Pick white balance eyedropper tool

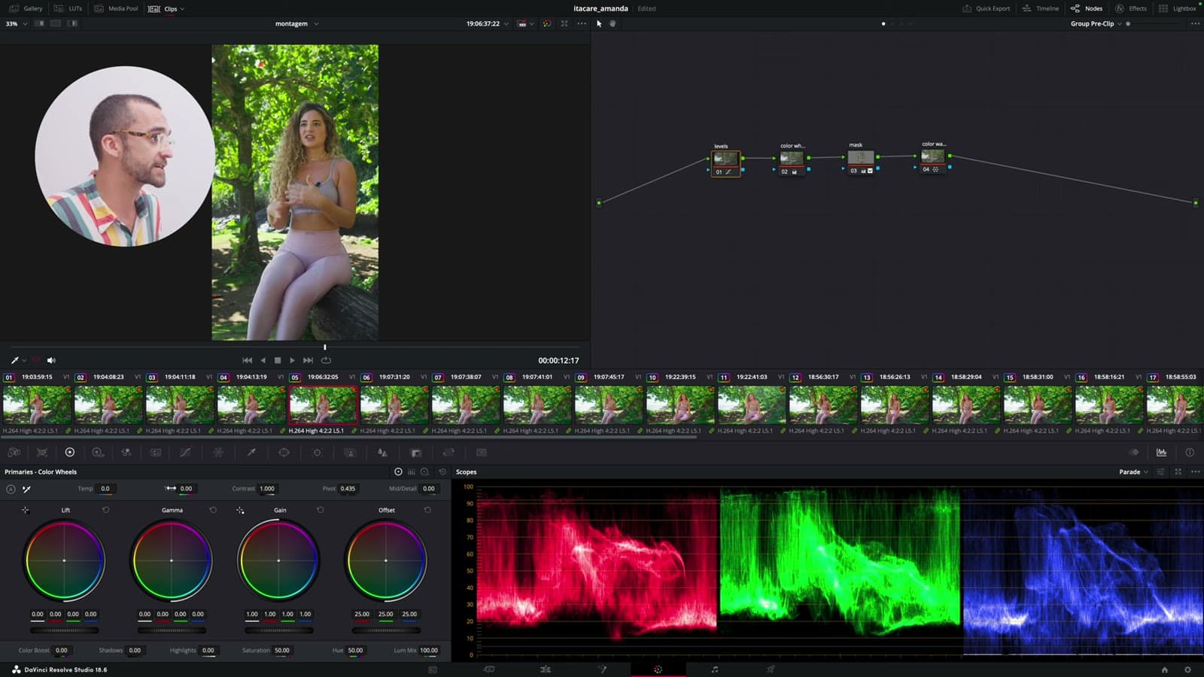coord(26,489)
